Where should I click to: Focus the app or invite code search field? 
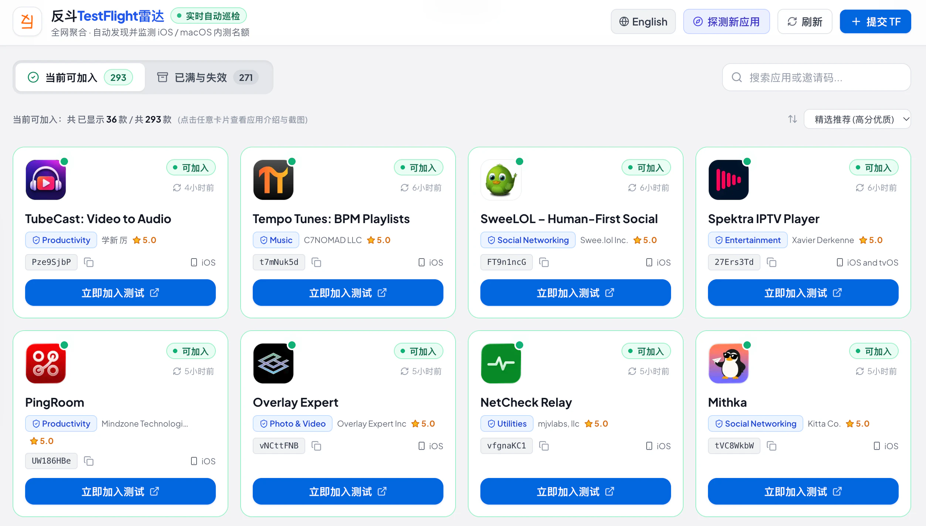(x=817, y=77)
